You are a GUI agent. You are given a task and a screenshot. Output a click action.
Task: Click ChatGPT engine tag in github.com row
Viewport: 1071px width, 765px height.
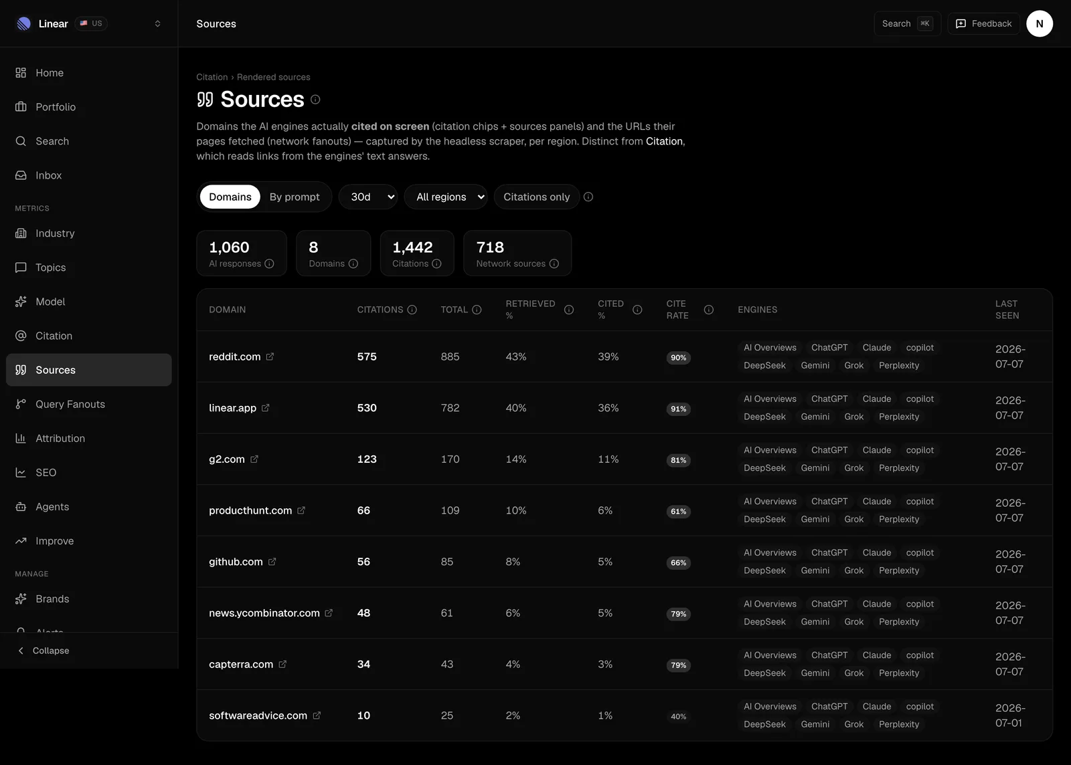(829, 552)
